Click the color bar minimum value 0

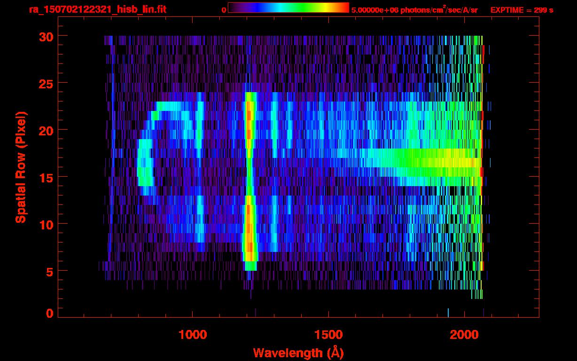point(224,10)
